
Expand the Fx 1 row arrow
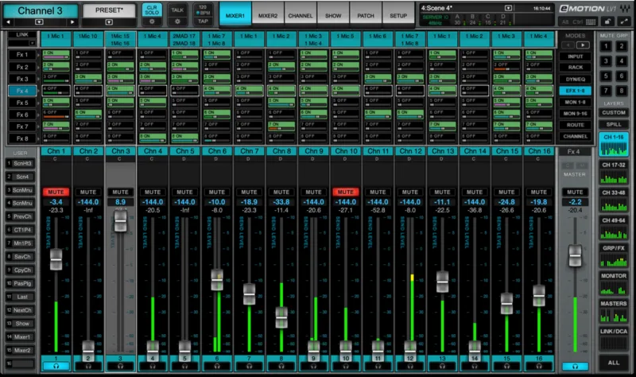[x=38, y=54]
